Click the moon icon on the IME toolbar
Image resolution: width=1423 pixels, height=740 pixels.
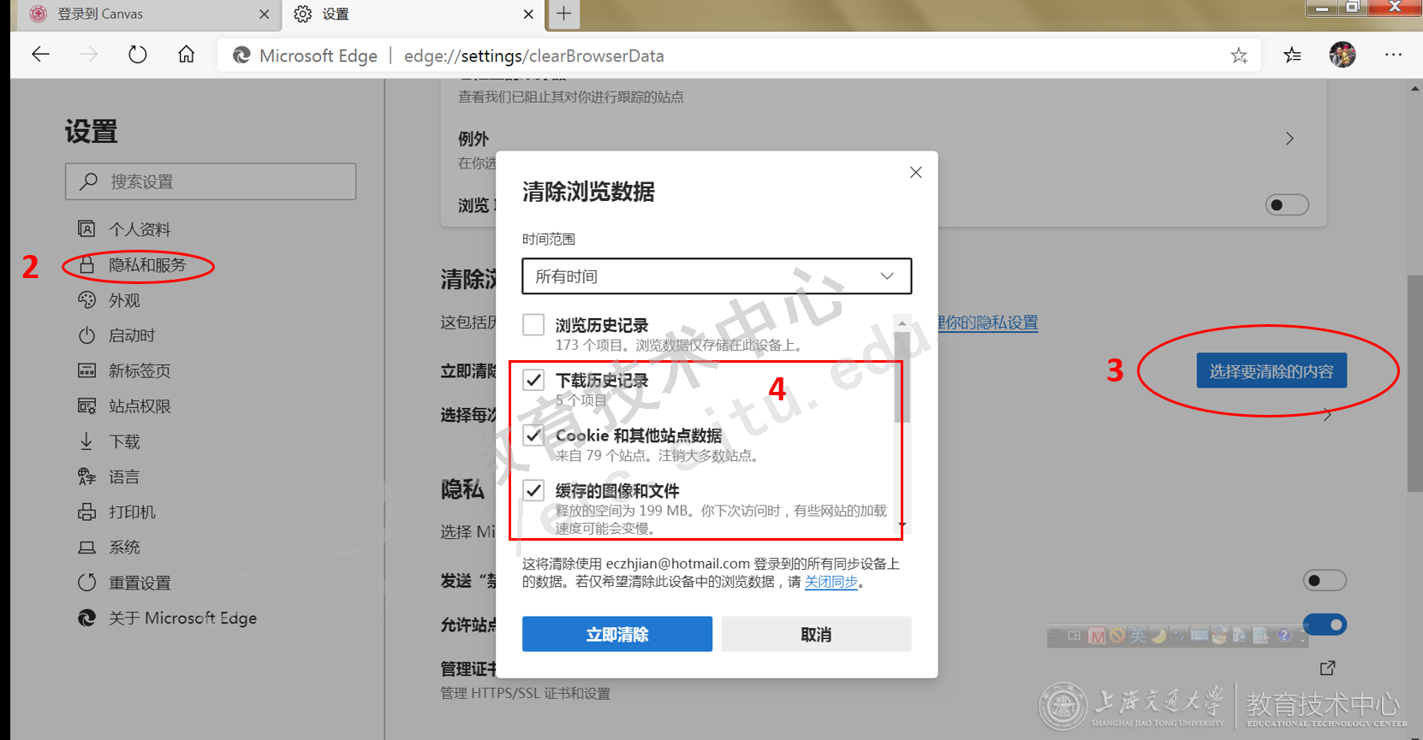click(1158, 635)
